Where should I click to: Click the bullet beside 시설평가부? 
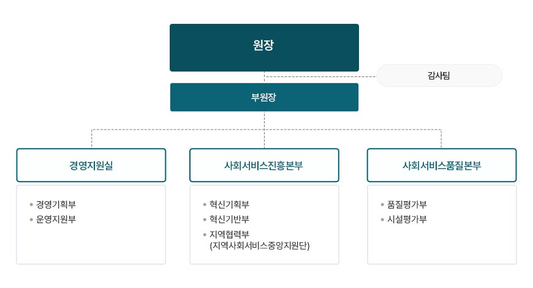tap(382, 220)
